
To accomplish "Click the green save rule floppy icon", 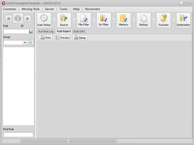I will tap(31, 32).
